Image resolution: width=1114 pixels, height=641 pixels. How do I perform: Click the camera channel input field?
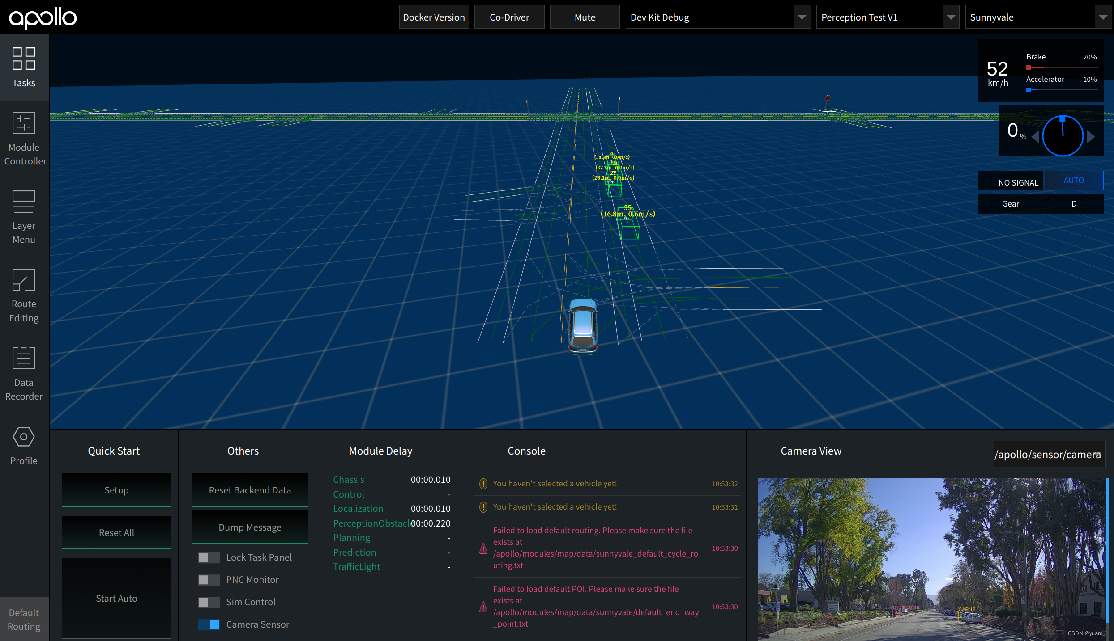(x=1048, y=455)
